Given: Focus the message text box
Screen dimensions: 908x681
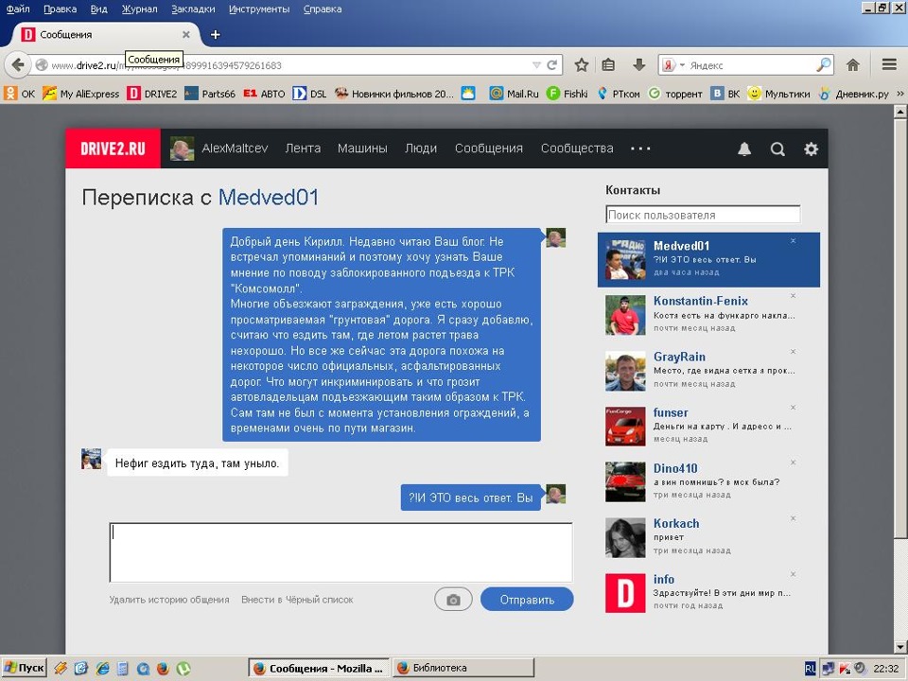Looking at the screenshot, I should [x=341, y=552].
